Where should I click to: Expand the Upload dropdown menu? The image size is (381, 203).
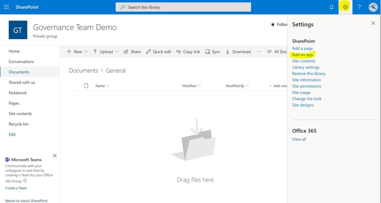[x=117, y=52]
